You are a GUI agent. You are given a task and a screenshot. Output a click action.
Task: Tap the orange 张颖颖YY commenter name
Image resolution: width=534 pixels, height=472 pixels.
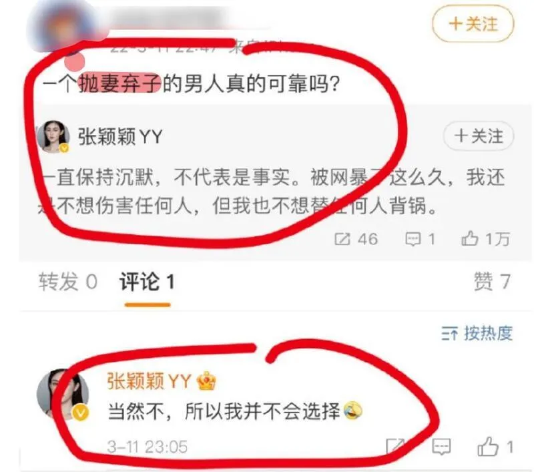(148, 381)
